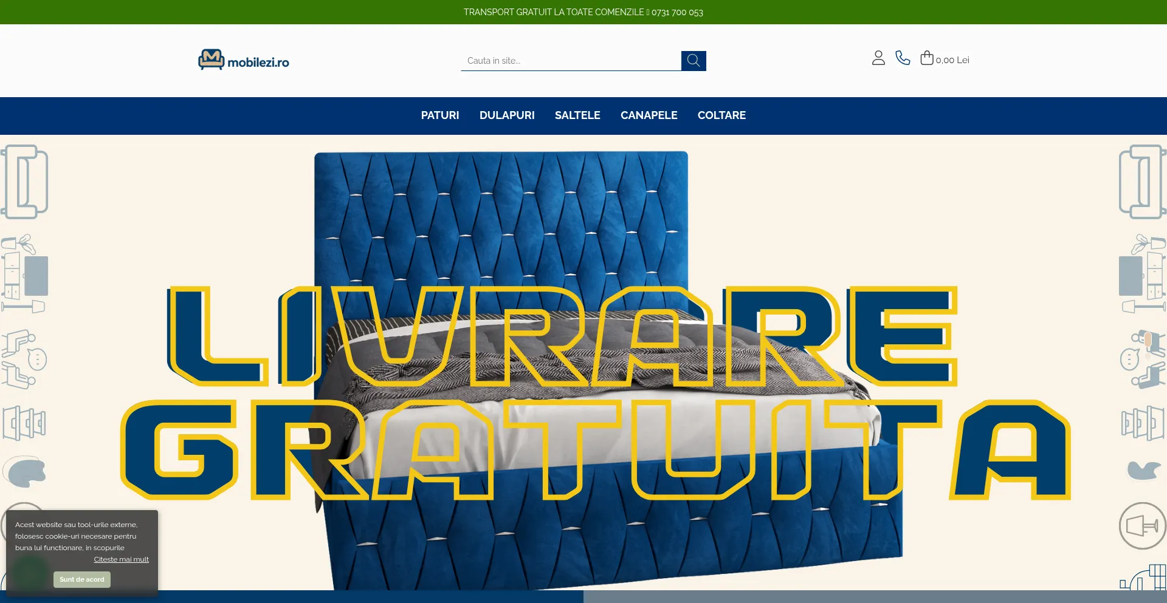Screen dimensions: 1167x603
Task: Open the PATURI menu category
Action: point(439,115)
